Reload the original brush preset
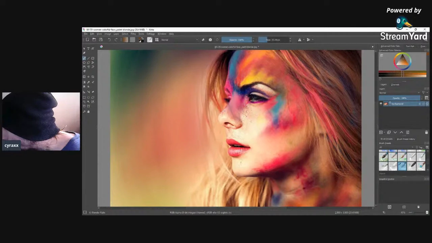This screenshot has width=432, height=243. click(217, 40)
